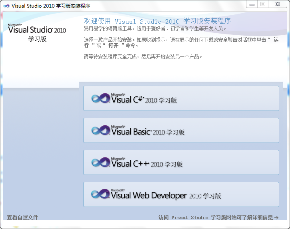This screenshot has height=229, width=290.
Task: Click the infinity icon in title bar
Action: [6, 6]
